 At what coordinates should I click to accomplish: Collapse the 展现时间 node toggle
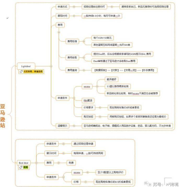click(x=74, y=16)
